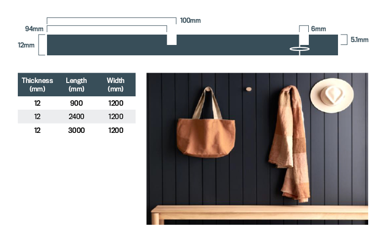The height and width of the screenshot is (247, 386).
Task: Click thickness 12 in the 900 row
Action: click(x=38, y=103)
